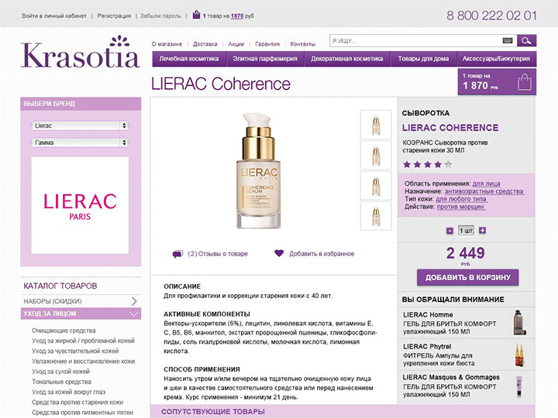Select the third product thumbnail
Screen dimensions: 558x418
376,186
